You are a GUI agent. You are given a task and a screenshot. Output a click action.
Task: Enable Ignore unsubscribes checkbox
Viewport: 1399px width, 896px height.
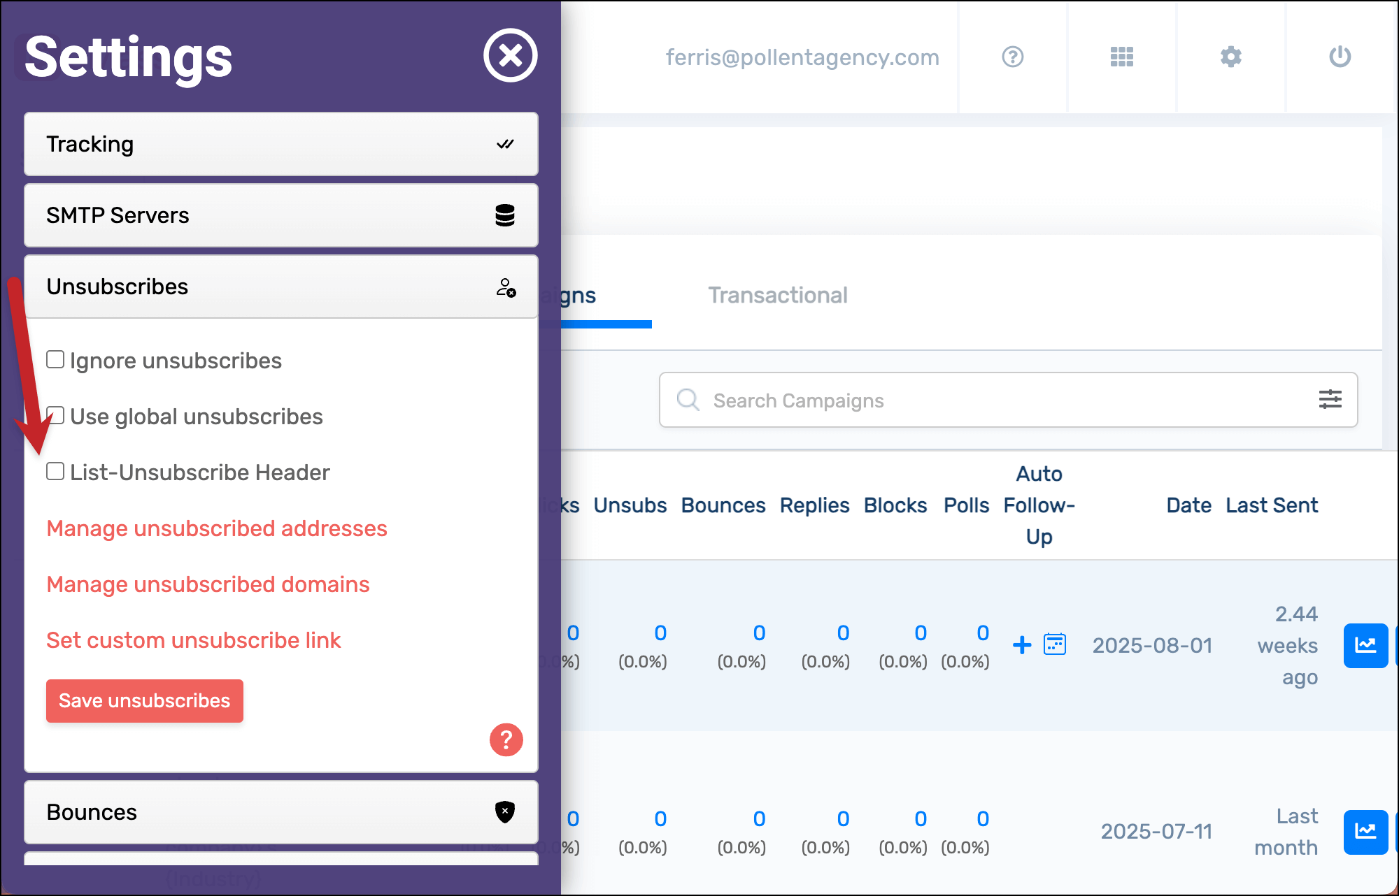click(55, 360)
